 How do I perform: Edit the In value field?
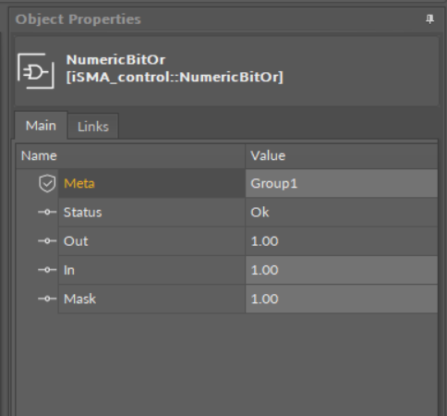tap(342, 270)
